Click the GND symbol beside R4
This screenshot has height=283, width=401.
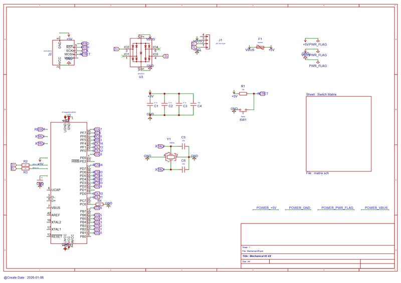[x=108, y=204]
